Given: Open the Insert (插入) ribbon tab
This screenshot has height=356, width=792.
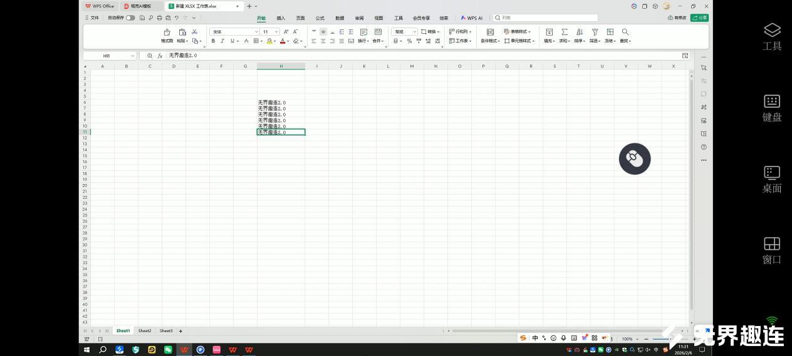Looking at the screenshot, I should click(x=281, y=18).
